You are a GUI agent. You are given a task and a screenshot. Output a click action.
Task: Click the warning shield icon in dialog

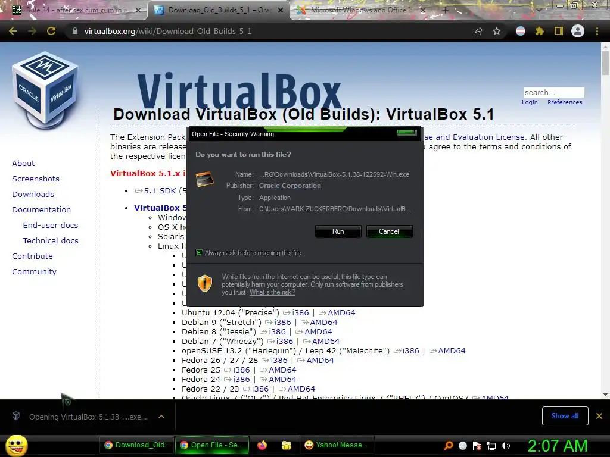click(x=205, y=283)
